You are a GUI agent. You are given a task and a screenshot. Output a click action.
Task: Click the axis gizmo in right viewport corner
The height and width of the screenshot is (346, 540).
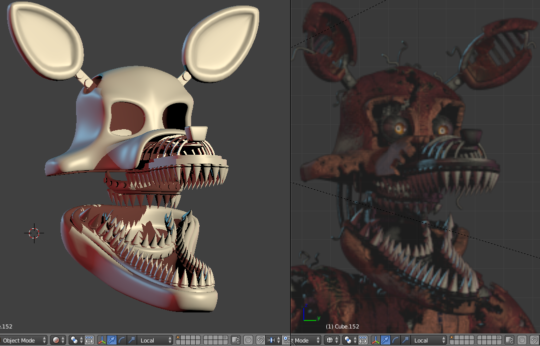pos(311,313)
